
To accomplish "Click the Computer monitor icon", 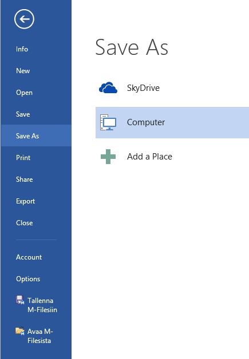I will (108, 122).
